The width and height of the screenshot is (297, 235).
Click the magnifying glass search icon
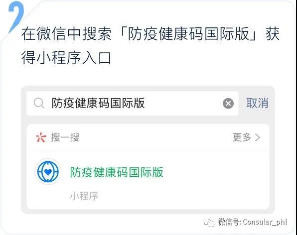pos(39,104)
